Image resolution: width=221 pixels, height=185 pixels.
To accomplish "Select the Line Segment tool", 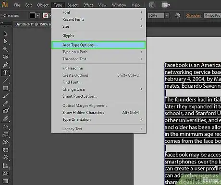I will [x=5, y=81].
